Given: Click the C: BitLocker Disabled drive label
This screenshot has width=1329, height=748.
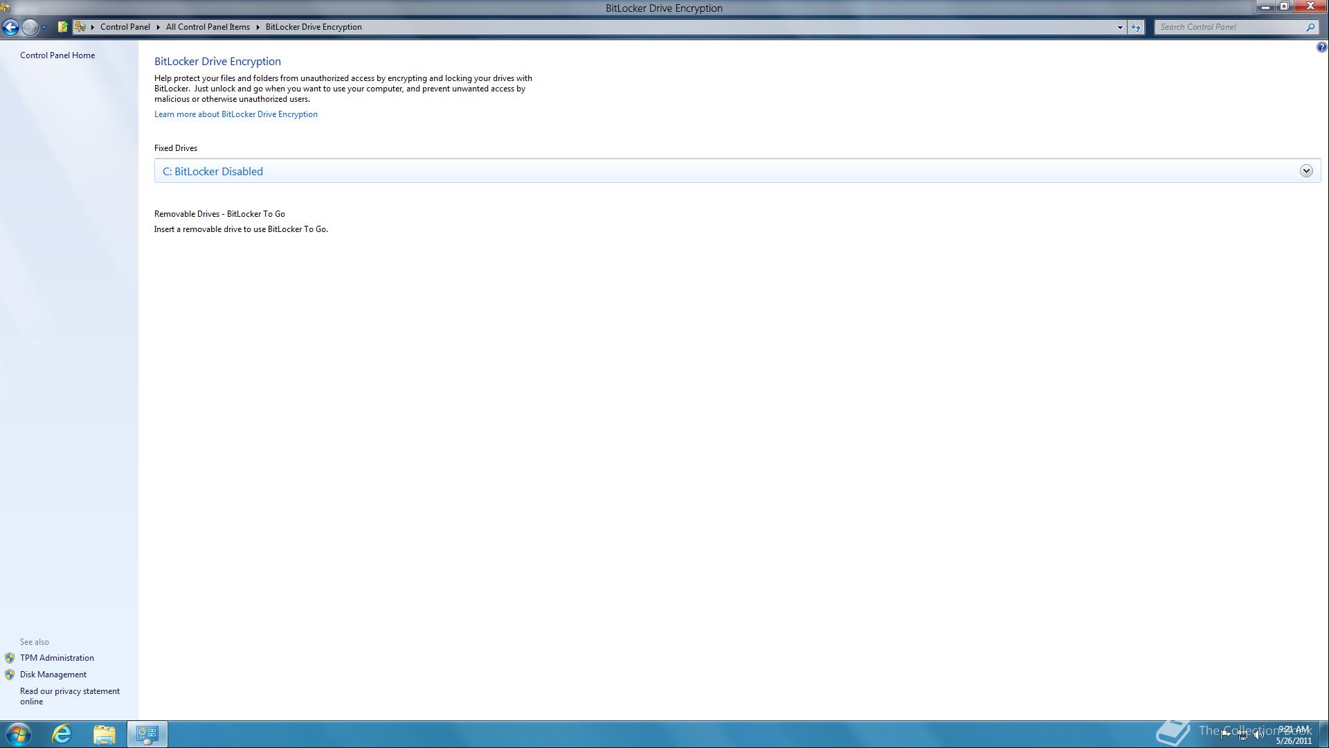Looking at the screenshot, I should [213, 172].
